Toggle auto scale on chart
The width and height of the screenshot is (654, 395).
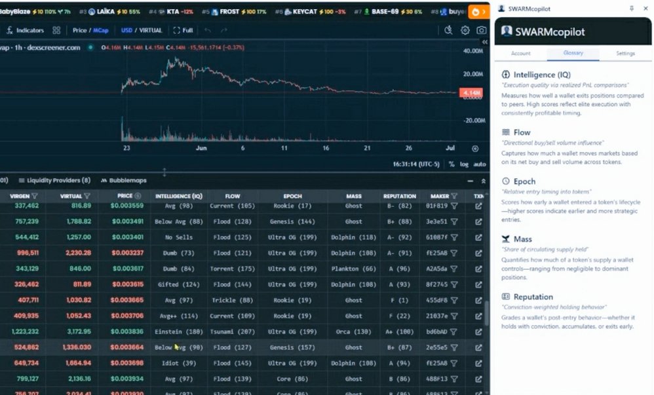pyautogui.click(x=480, y=164)
